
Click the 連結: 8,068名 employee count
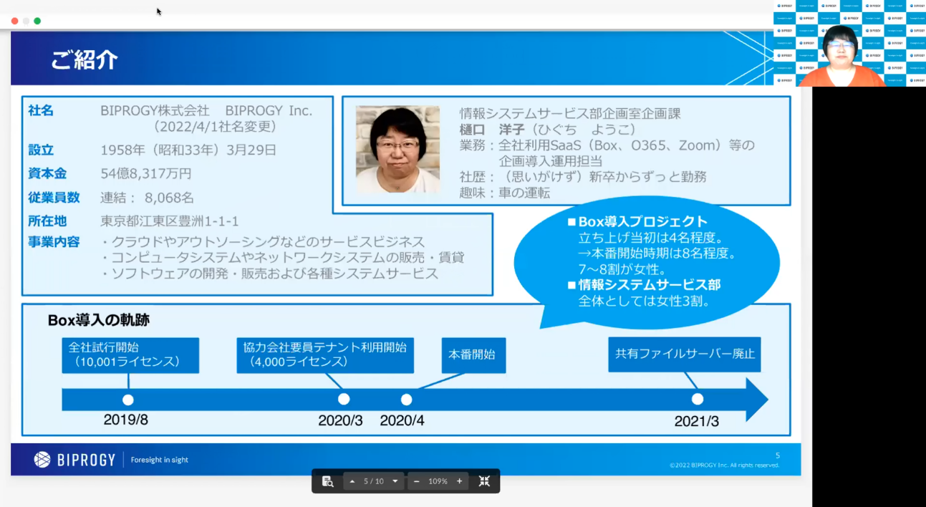[148, 197]
